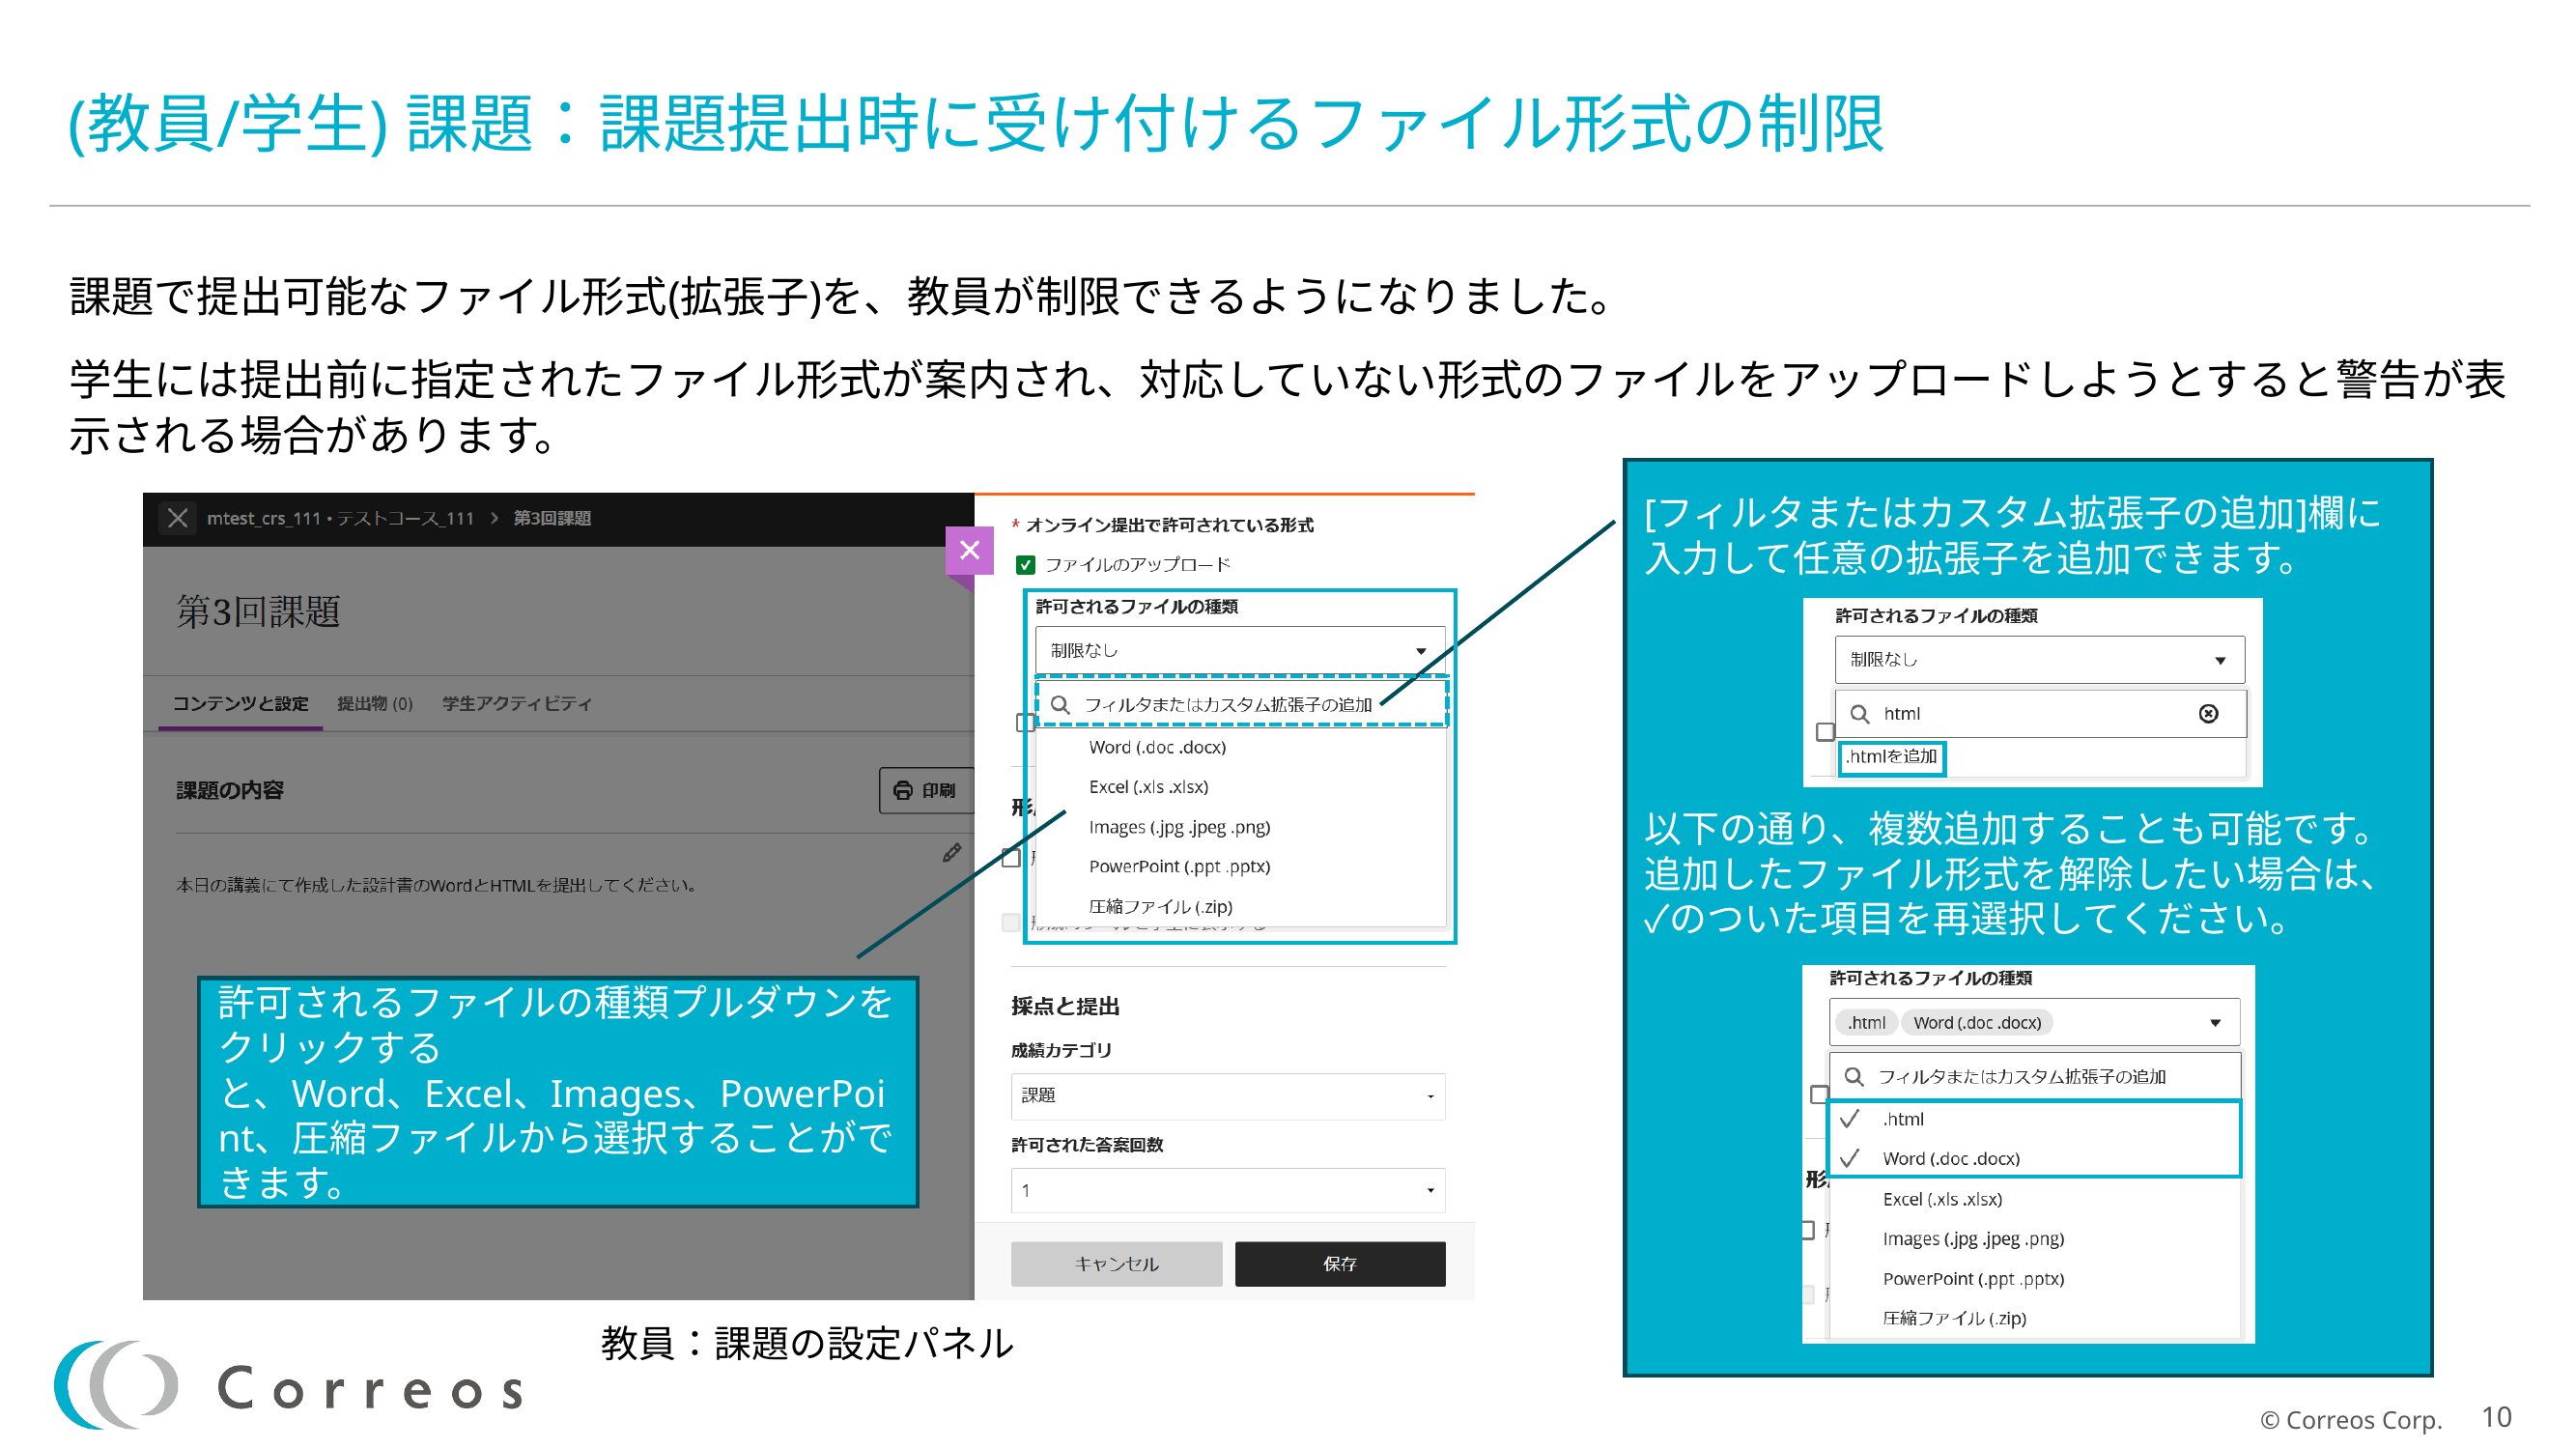Select Excel (.xls .xlsx) below Word in the unchecked list

pyautogui.click(x=1241, y=787)
